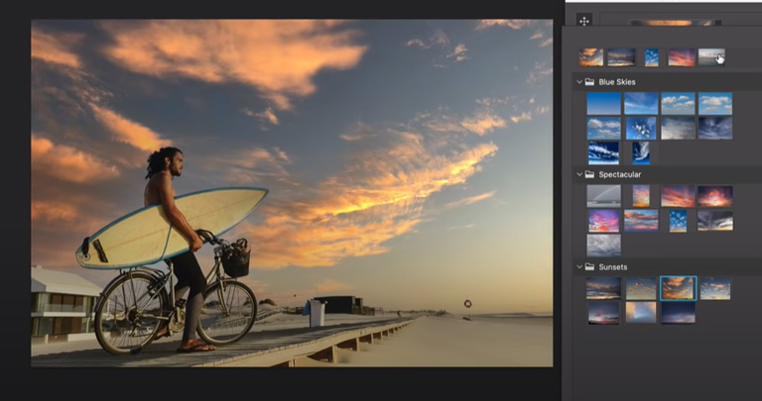The width and height of the screenshot is (762, 401).
Task: Collapse the Sunsets group chevron
Action: (578, 266)
